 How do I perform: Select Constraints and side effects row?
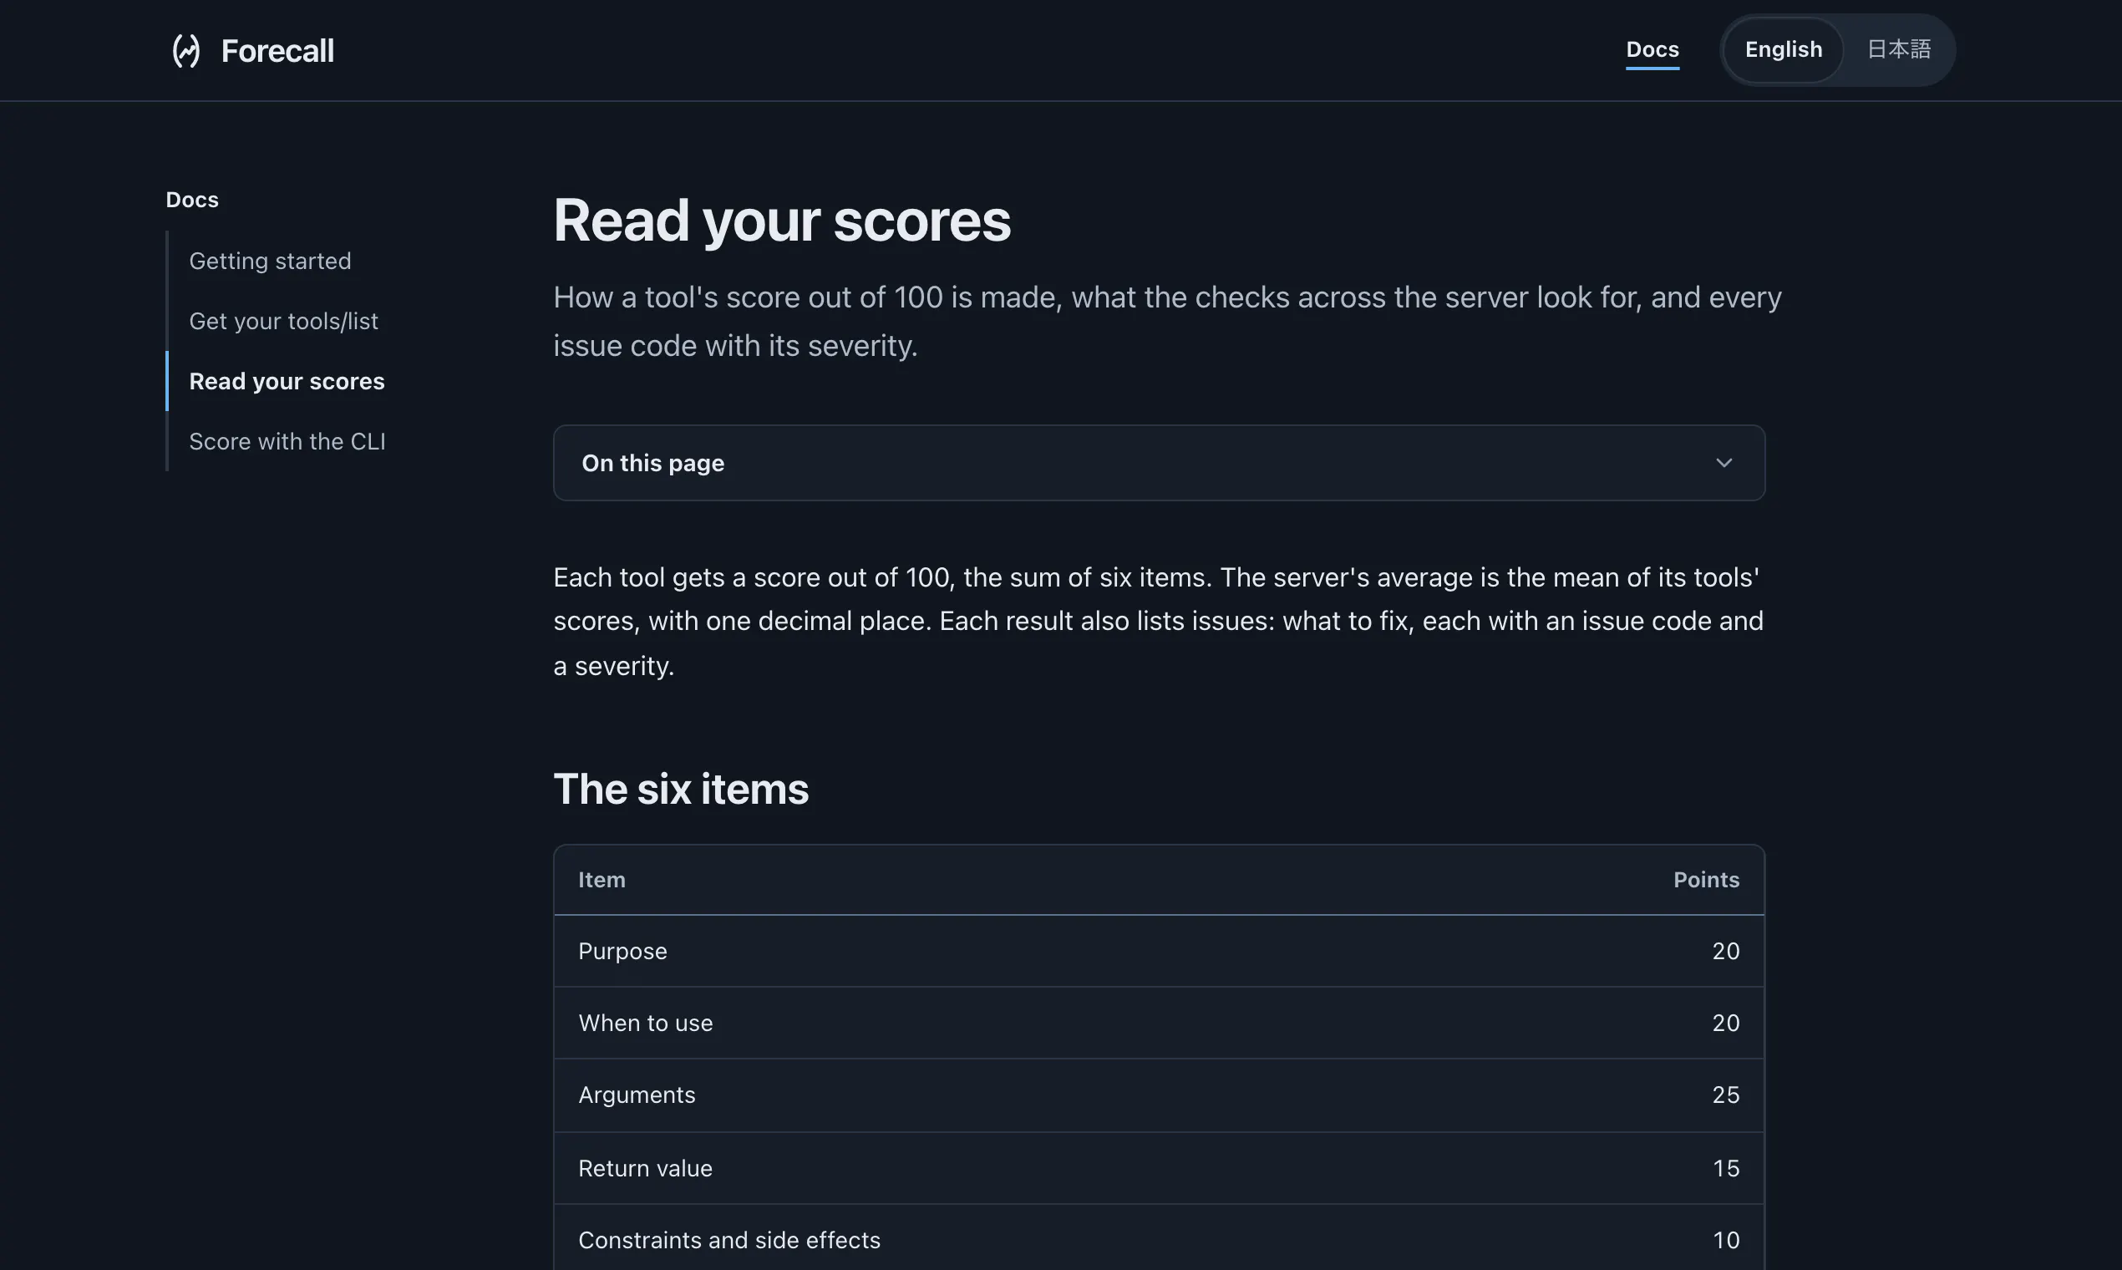pos(1159,1238)
